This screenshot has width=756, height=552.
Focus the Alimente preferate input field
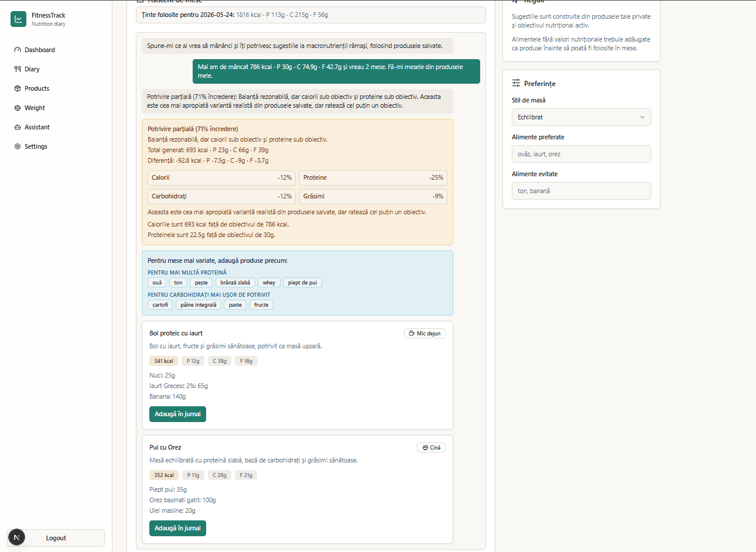pos(581,154)
